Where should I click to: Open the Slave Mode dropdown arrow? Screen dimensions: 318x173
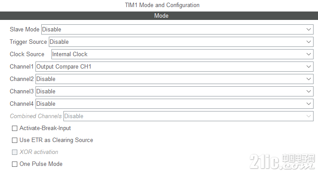[309, 30]
